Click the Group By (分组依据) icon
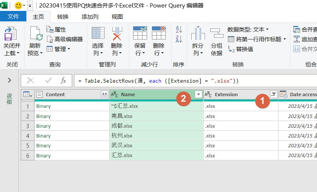Screen dimensions: 317x192 [217, 33]
